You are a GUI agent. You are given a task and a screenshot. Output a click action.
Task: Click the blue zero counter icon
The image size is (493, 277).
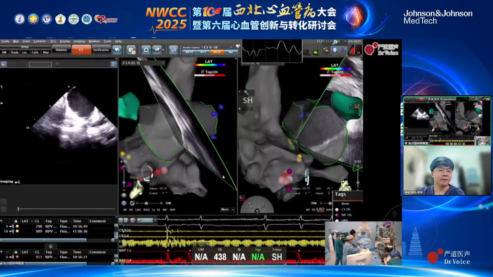click(x=335, y=50)
